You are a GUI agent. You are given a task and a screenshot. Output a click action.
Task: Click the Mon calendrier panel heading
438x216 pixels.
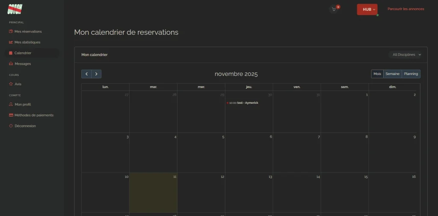(95, 54)
